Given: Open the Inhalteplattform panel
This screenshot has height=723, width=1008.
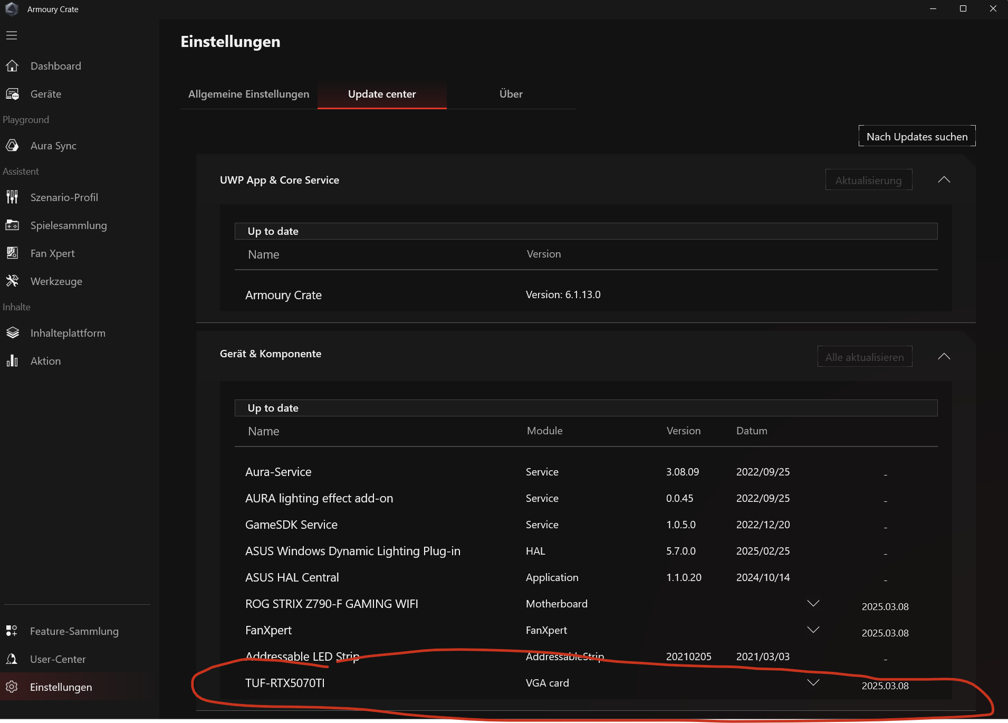Looking at the screenshot, I should pyautogui.click(x=12, y=332).
